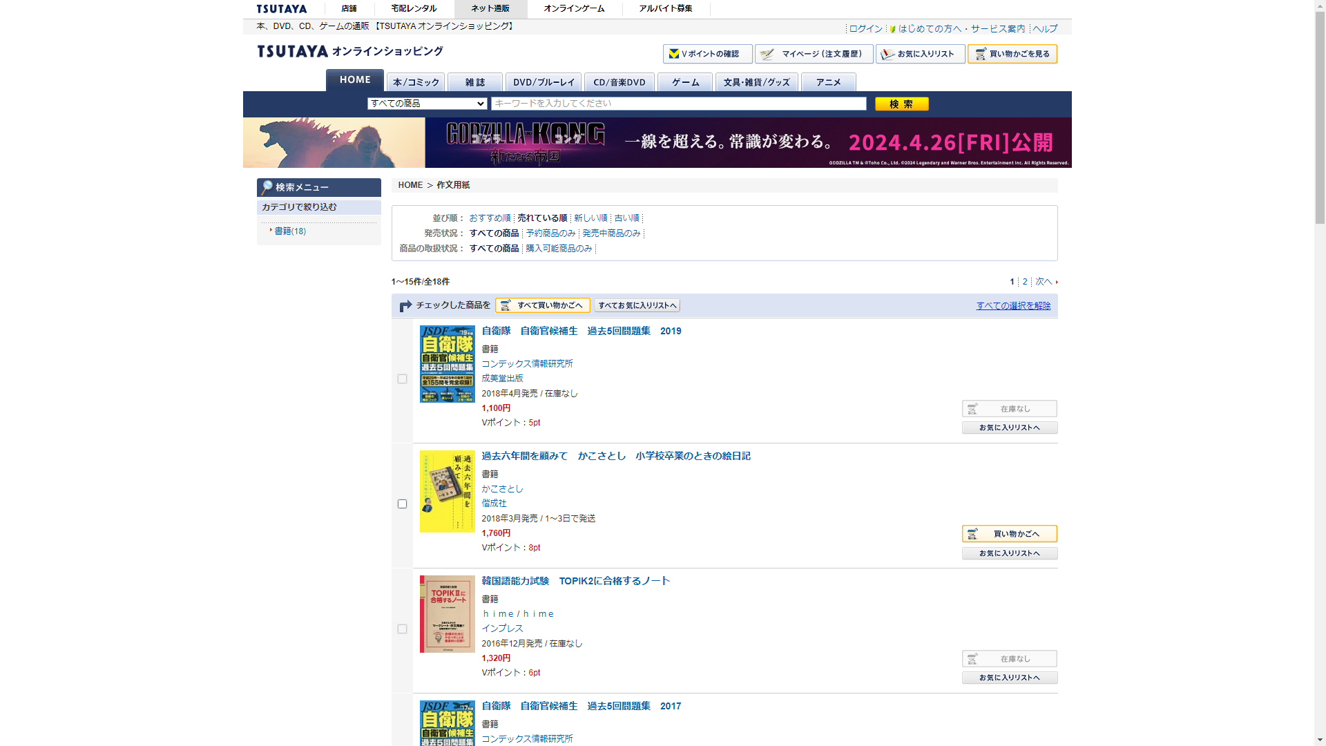Expand the 書籍(18) category filter
Image resolution: width=1326 pixels, height=746 pixels.
[x=289, y=231]
